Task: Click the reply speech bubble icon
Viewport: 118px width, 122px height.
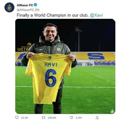Action: pos(17,117)
